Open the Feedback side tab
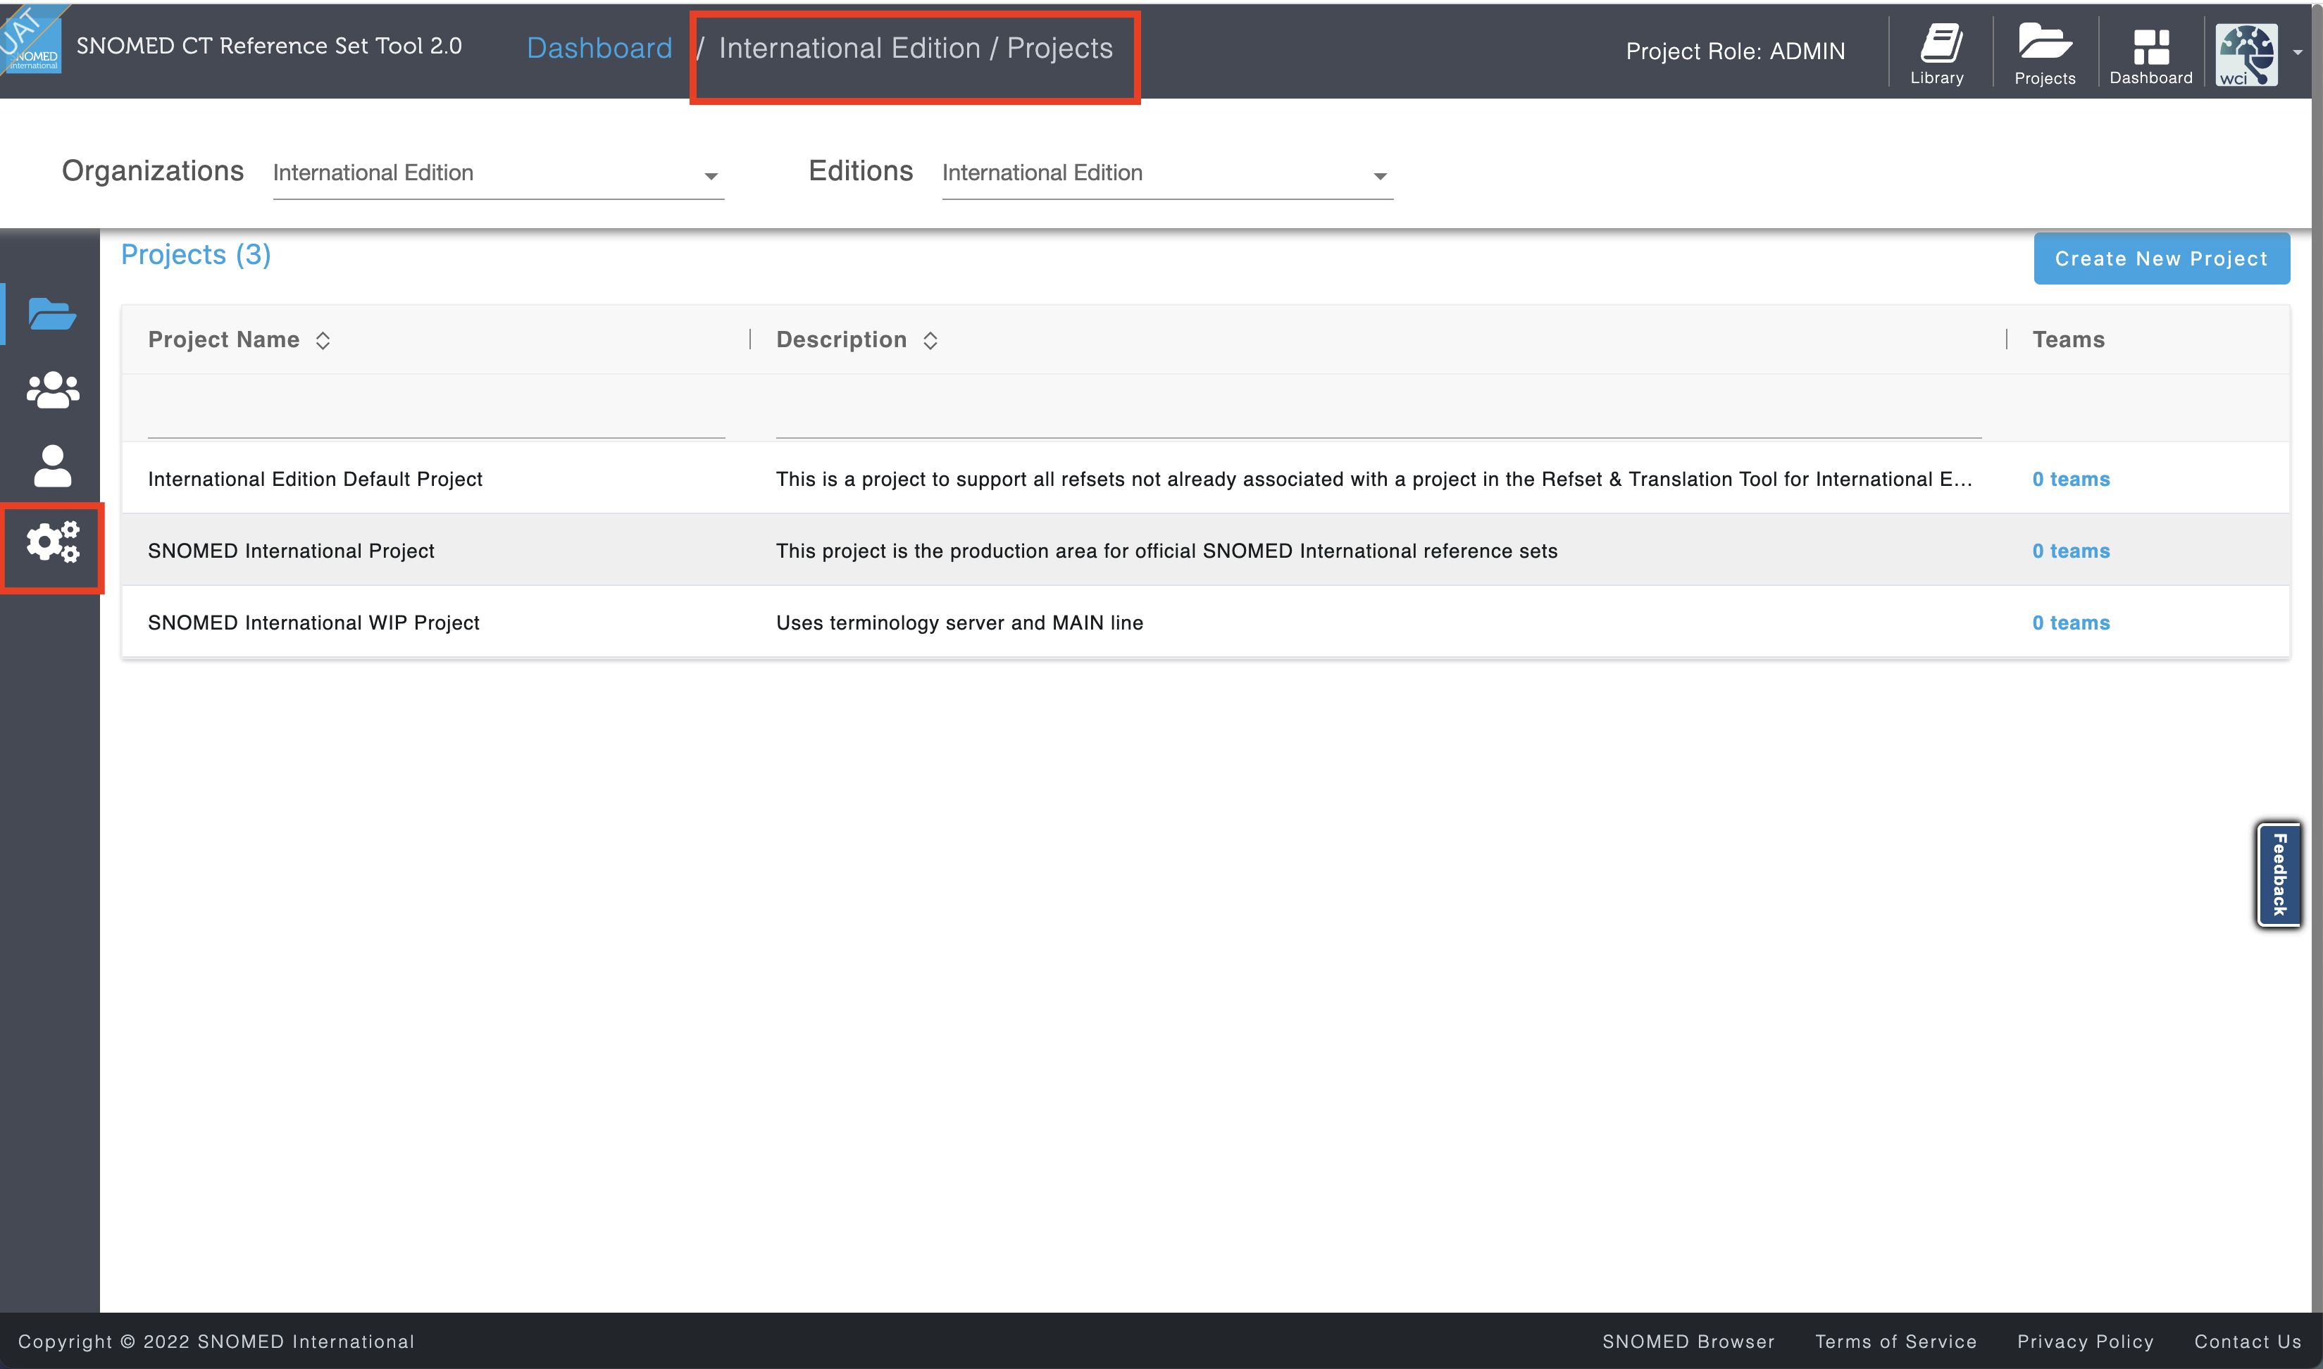Screen dimensions: 2323x1369 tap(2279, 875)
